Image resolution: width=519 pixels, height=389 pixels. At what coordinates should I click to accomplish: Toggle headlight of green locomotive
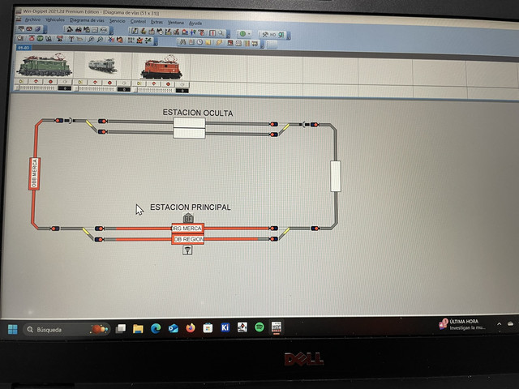[x=21, y=81]
